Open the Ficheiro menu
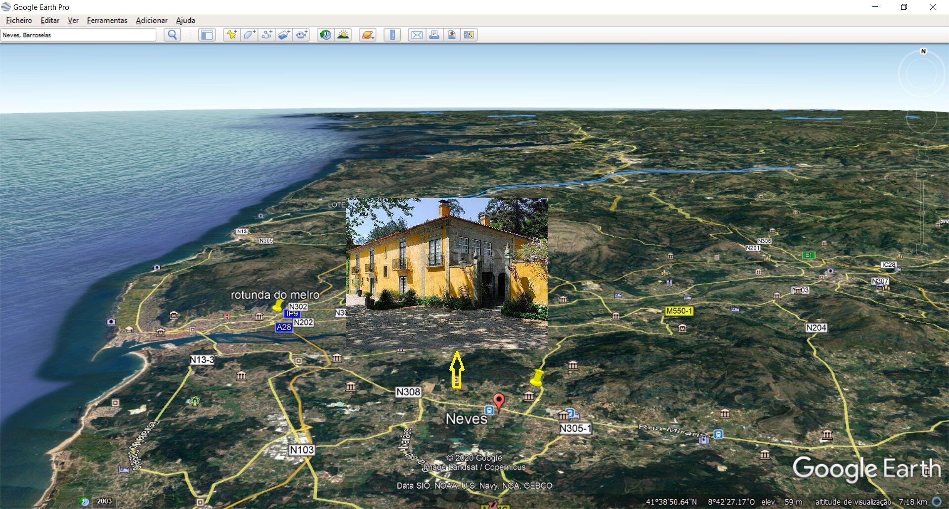The width and height of the screenshot is (949, 509). (19, 20)
